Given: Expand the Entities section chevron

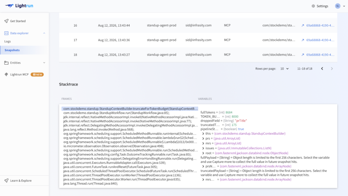Looking at the screenshot, I should [44, 63].
